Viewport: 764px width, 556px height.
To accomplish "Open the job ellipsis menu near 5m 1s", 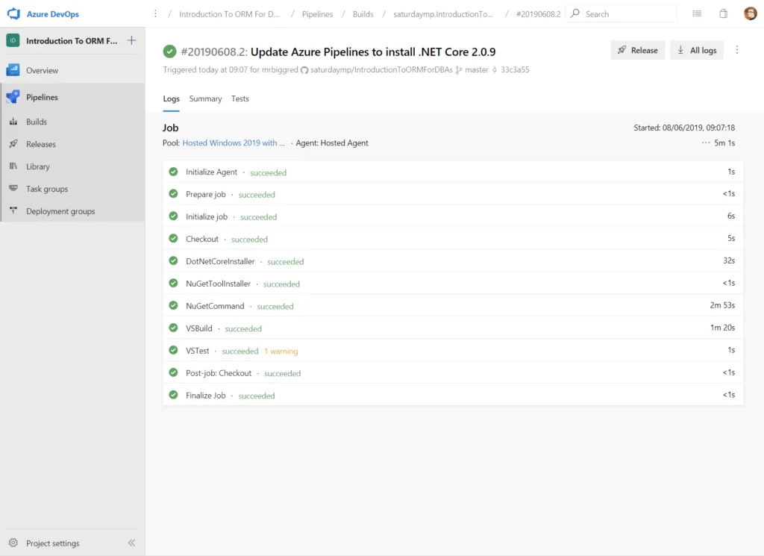I will tap(706, 143).
